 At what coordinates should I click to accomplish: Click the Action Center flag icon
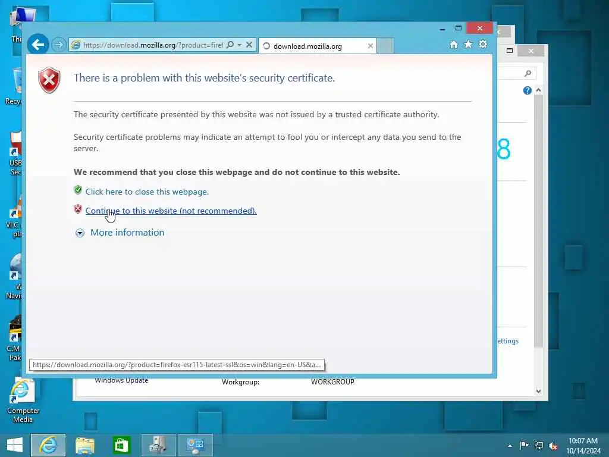(x=524, y=445)
